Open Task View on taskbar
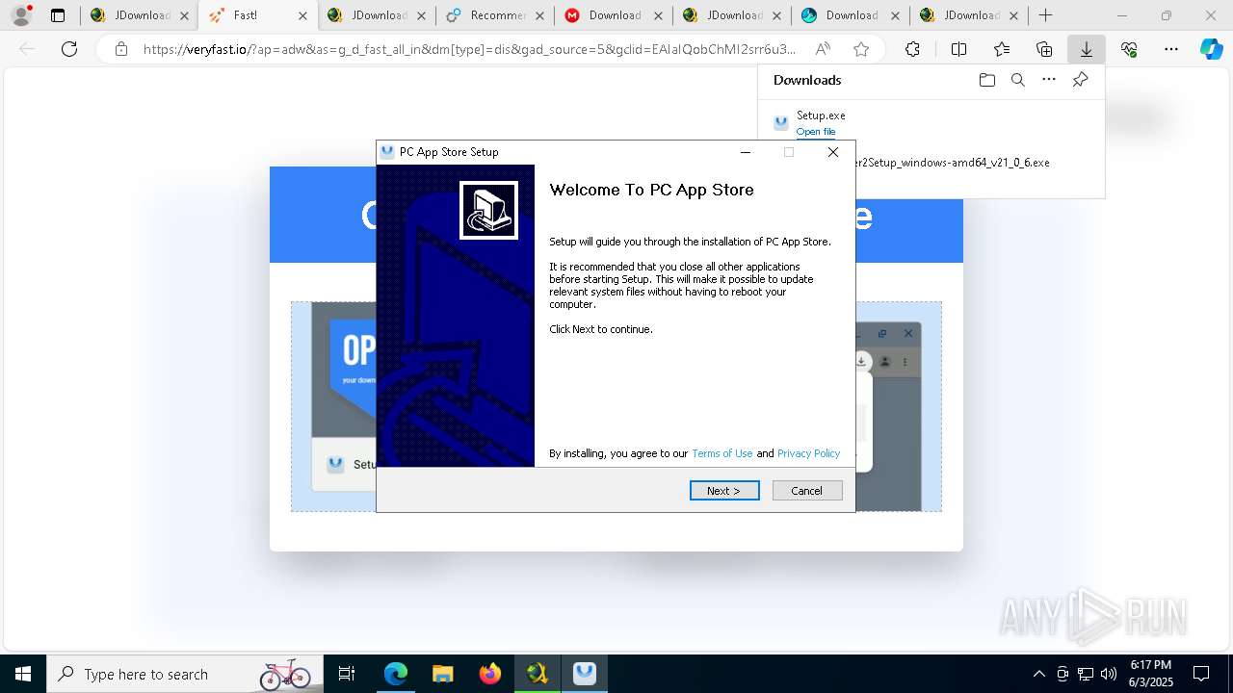The height and width of the screenshot is (693, 1233). (x=348, y=674)
